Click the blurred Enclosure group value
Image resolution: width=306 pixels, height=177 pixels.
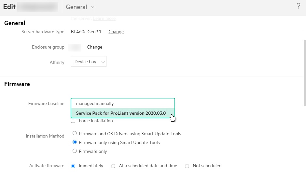(75, 47)
